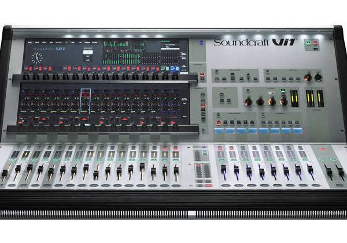This screenshot has height=243, width=347.
Task: Toggle the green ON key above the first blue-track fader
Action: 221,159
